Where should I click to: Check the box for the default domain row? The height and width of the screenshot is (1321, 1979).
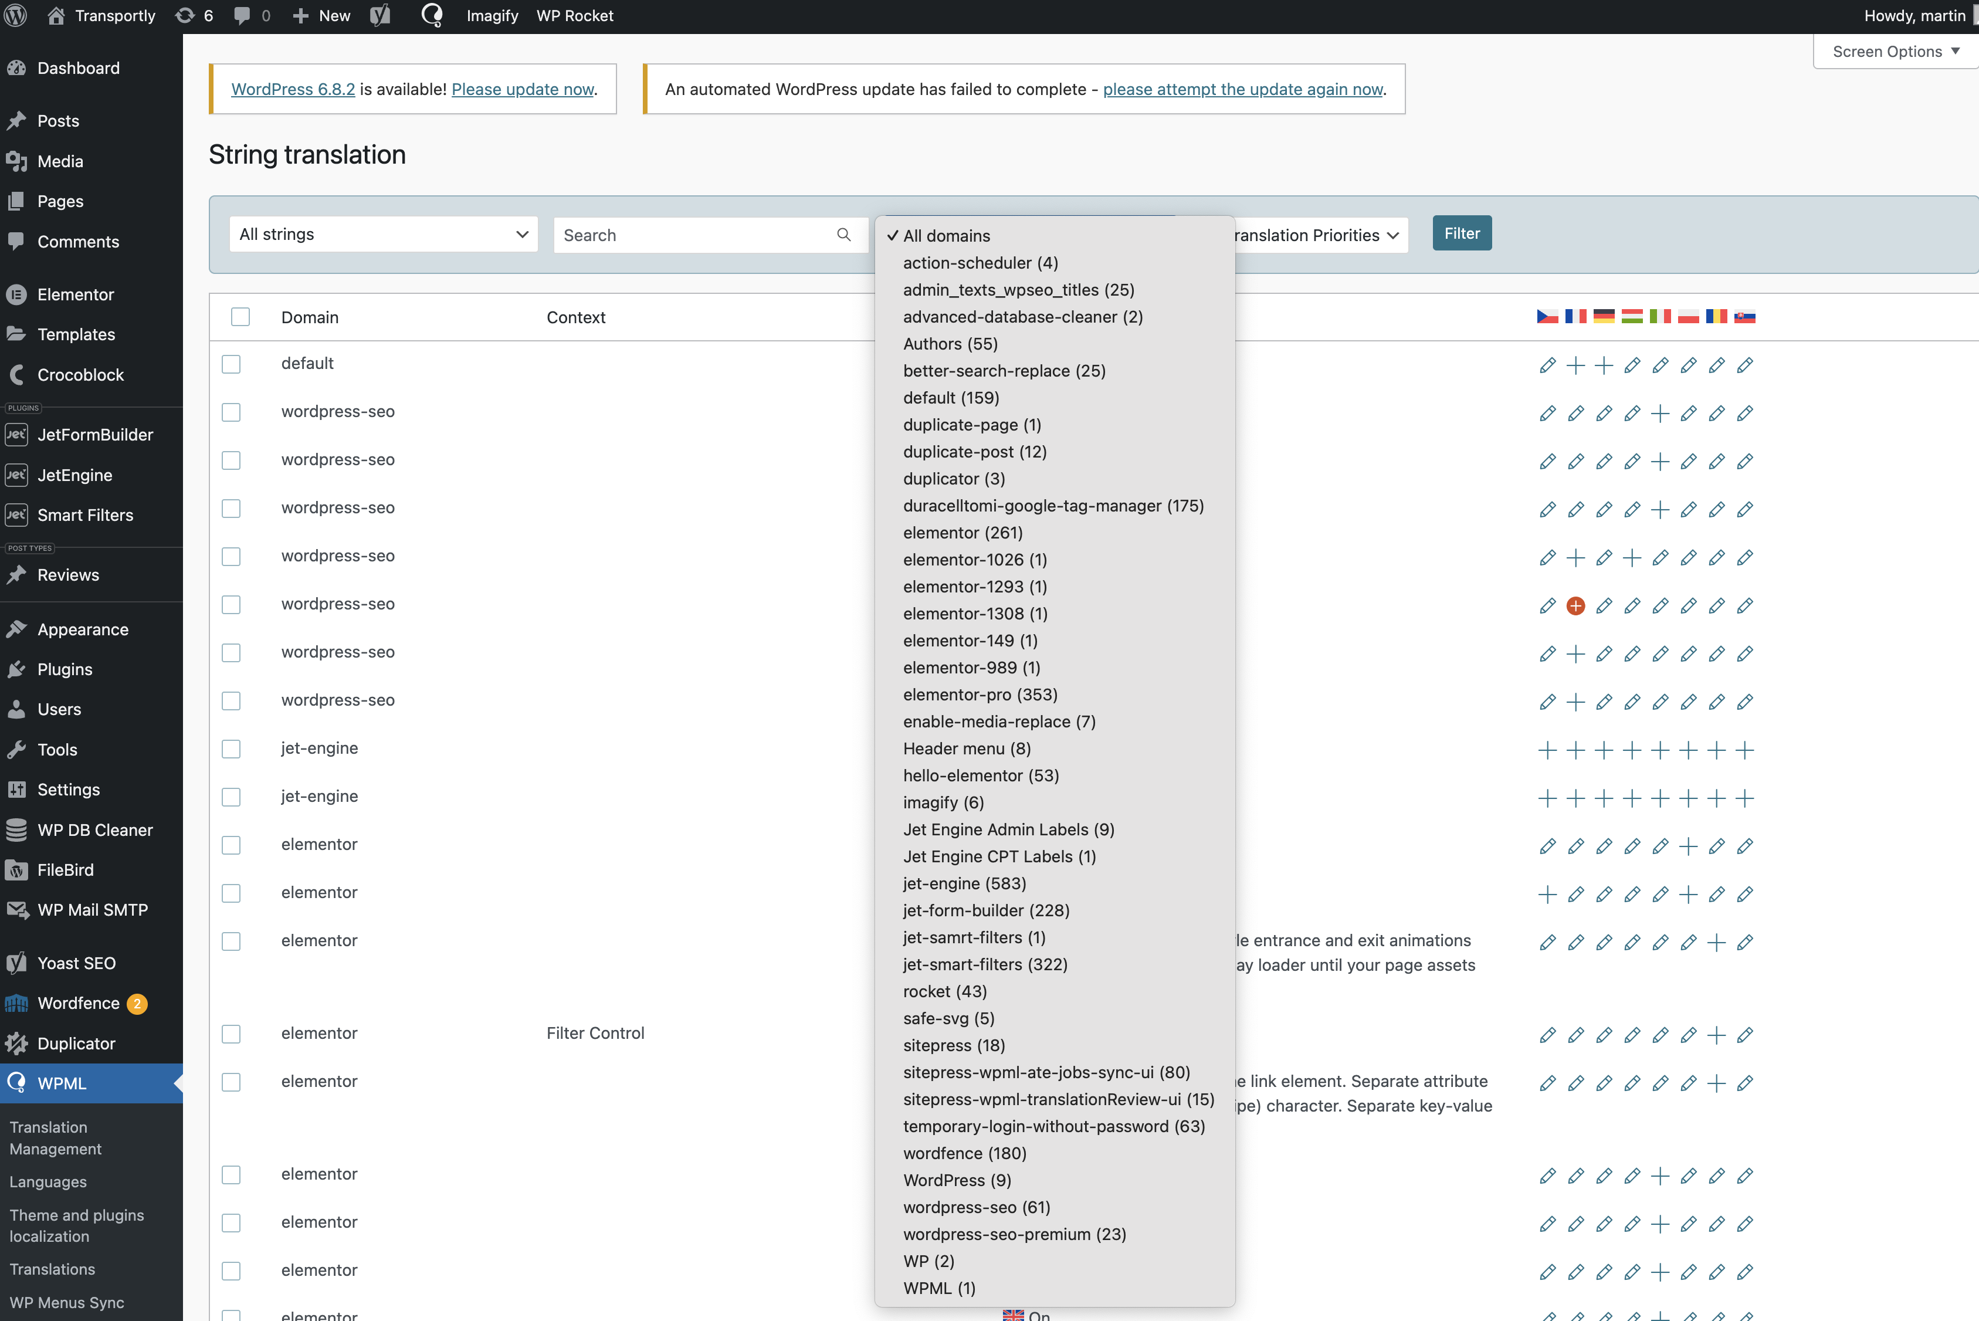231,364
